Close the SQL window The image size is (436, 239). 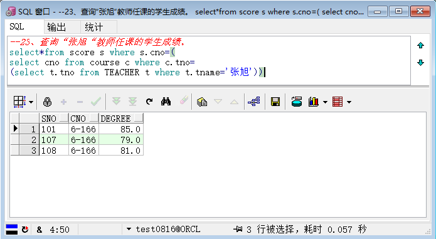pyautogui.click(x=420, y=11)
